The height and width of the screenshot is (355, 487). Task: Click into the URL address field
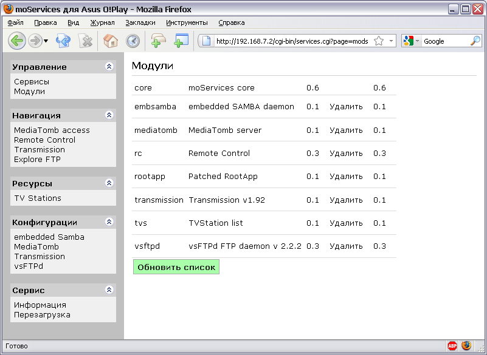(x=292, y=41)
